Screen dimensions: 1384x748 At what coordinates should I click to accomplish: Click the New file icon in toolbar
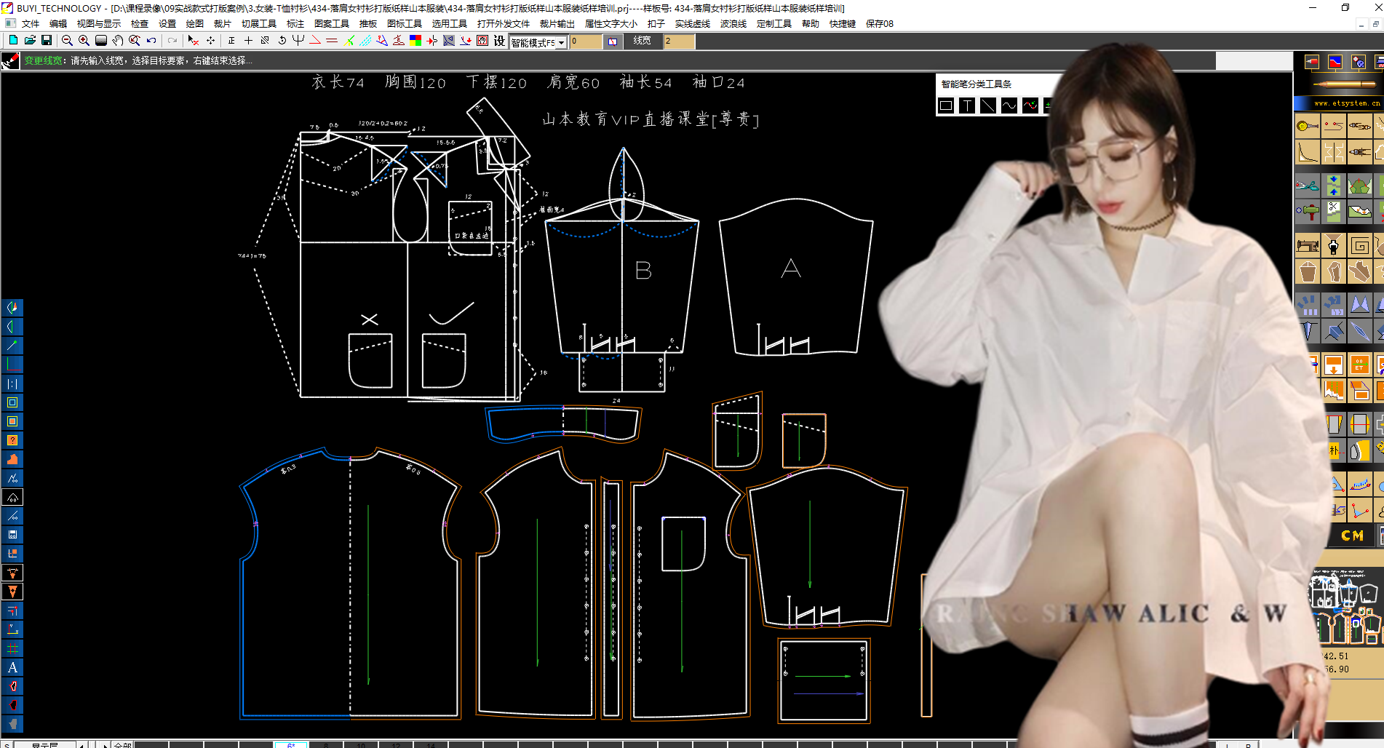pos(13,41)
